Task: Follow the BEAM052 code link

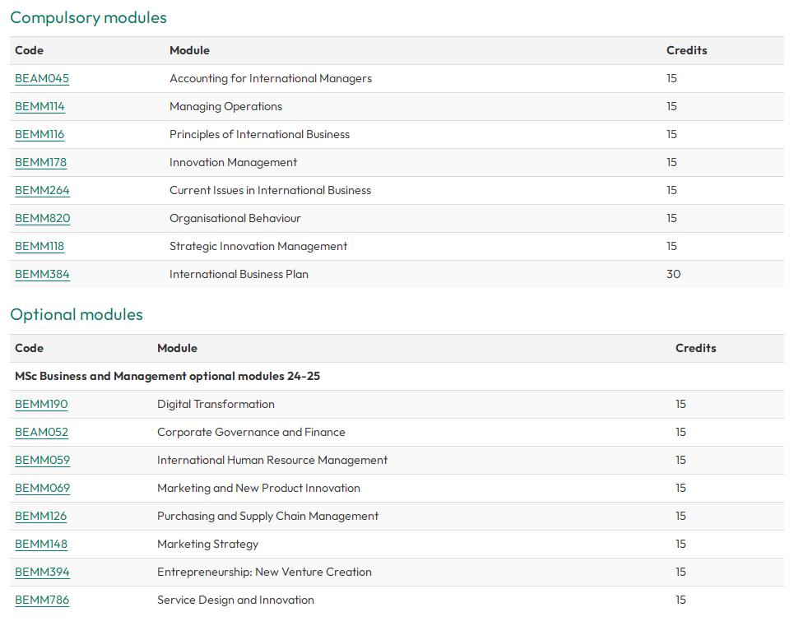Action: coord(41,432)
